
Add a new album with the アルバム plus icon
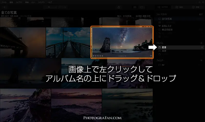[201, 43]
